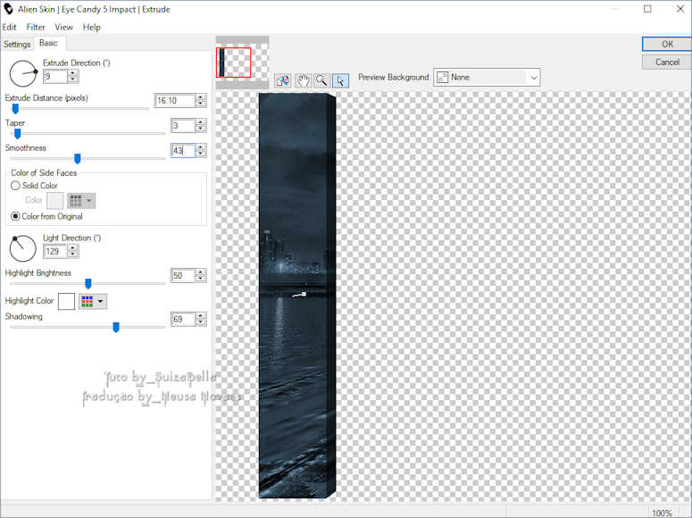Click the OK button
This screenshot has width=692, height=518.
click(667, 44)
